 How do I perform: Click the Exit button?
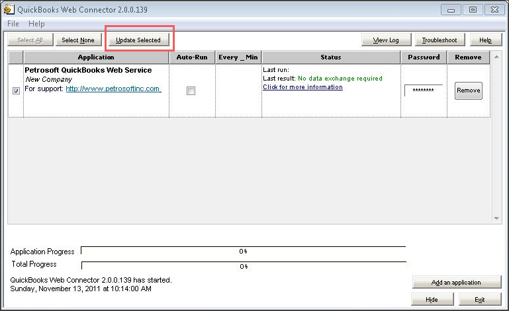pyautogui.click(x=480, y=299)
